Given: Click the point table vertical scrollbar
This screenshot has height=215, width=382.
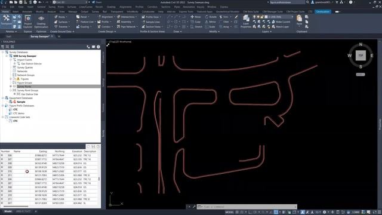Looking at the screenshot, I should [x=99, y=179].
